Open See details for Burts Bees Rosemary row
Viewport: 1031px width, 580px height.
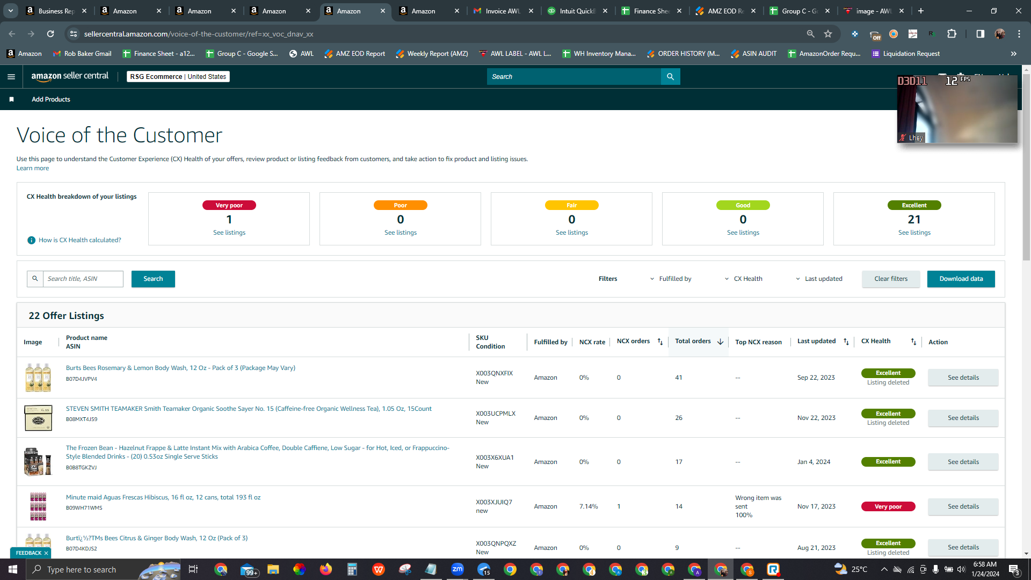[963, 378]
